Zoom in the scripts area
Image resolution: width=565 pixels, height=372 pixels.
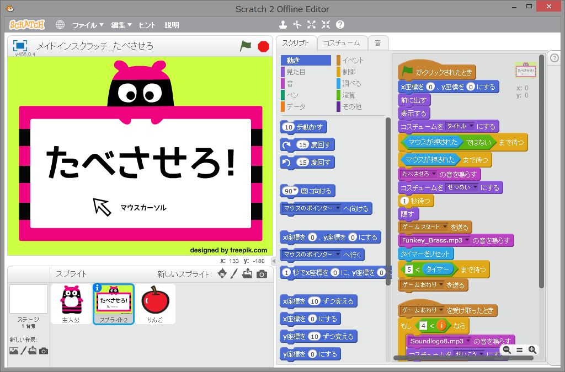click(x=532, y=350)
